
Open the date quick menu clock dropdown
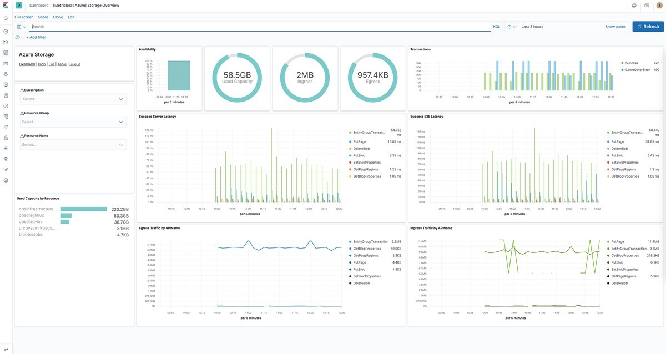click(x=512, y=27)
